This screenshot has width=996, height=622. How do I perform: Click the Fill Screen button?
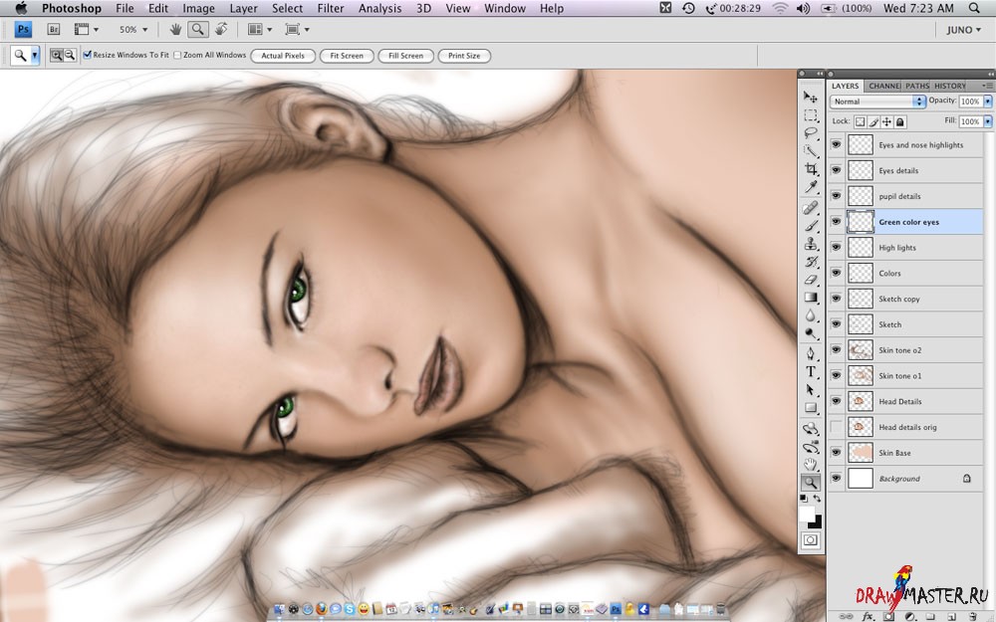406,56
